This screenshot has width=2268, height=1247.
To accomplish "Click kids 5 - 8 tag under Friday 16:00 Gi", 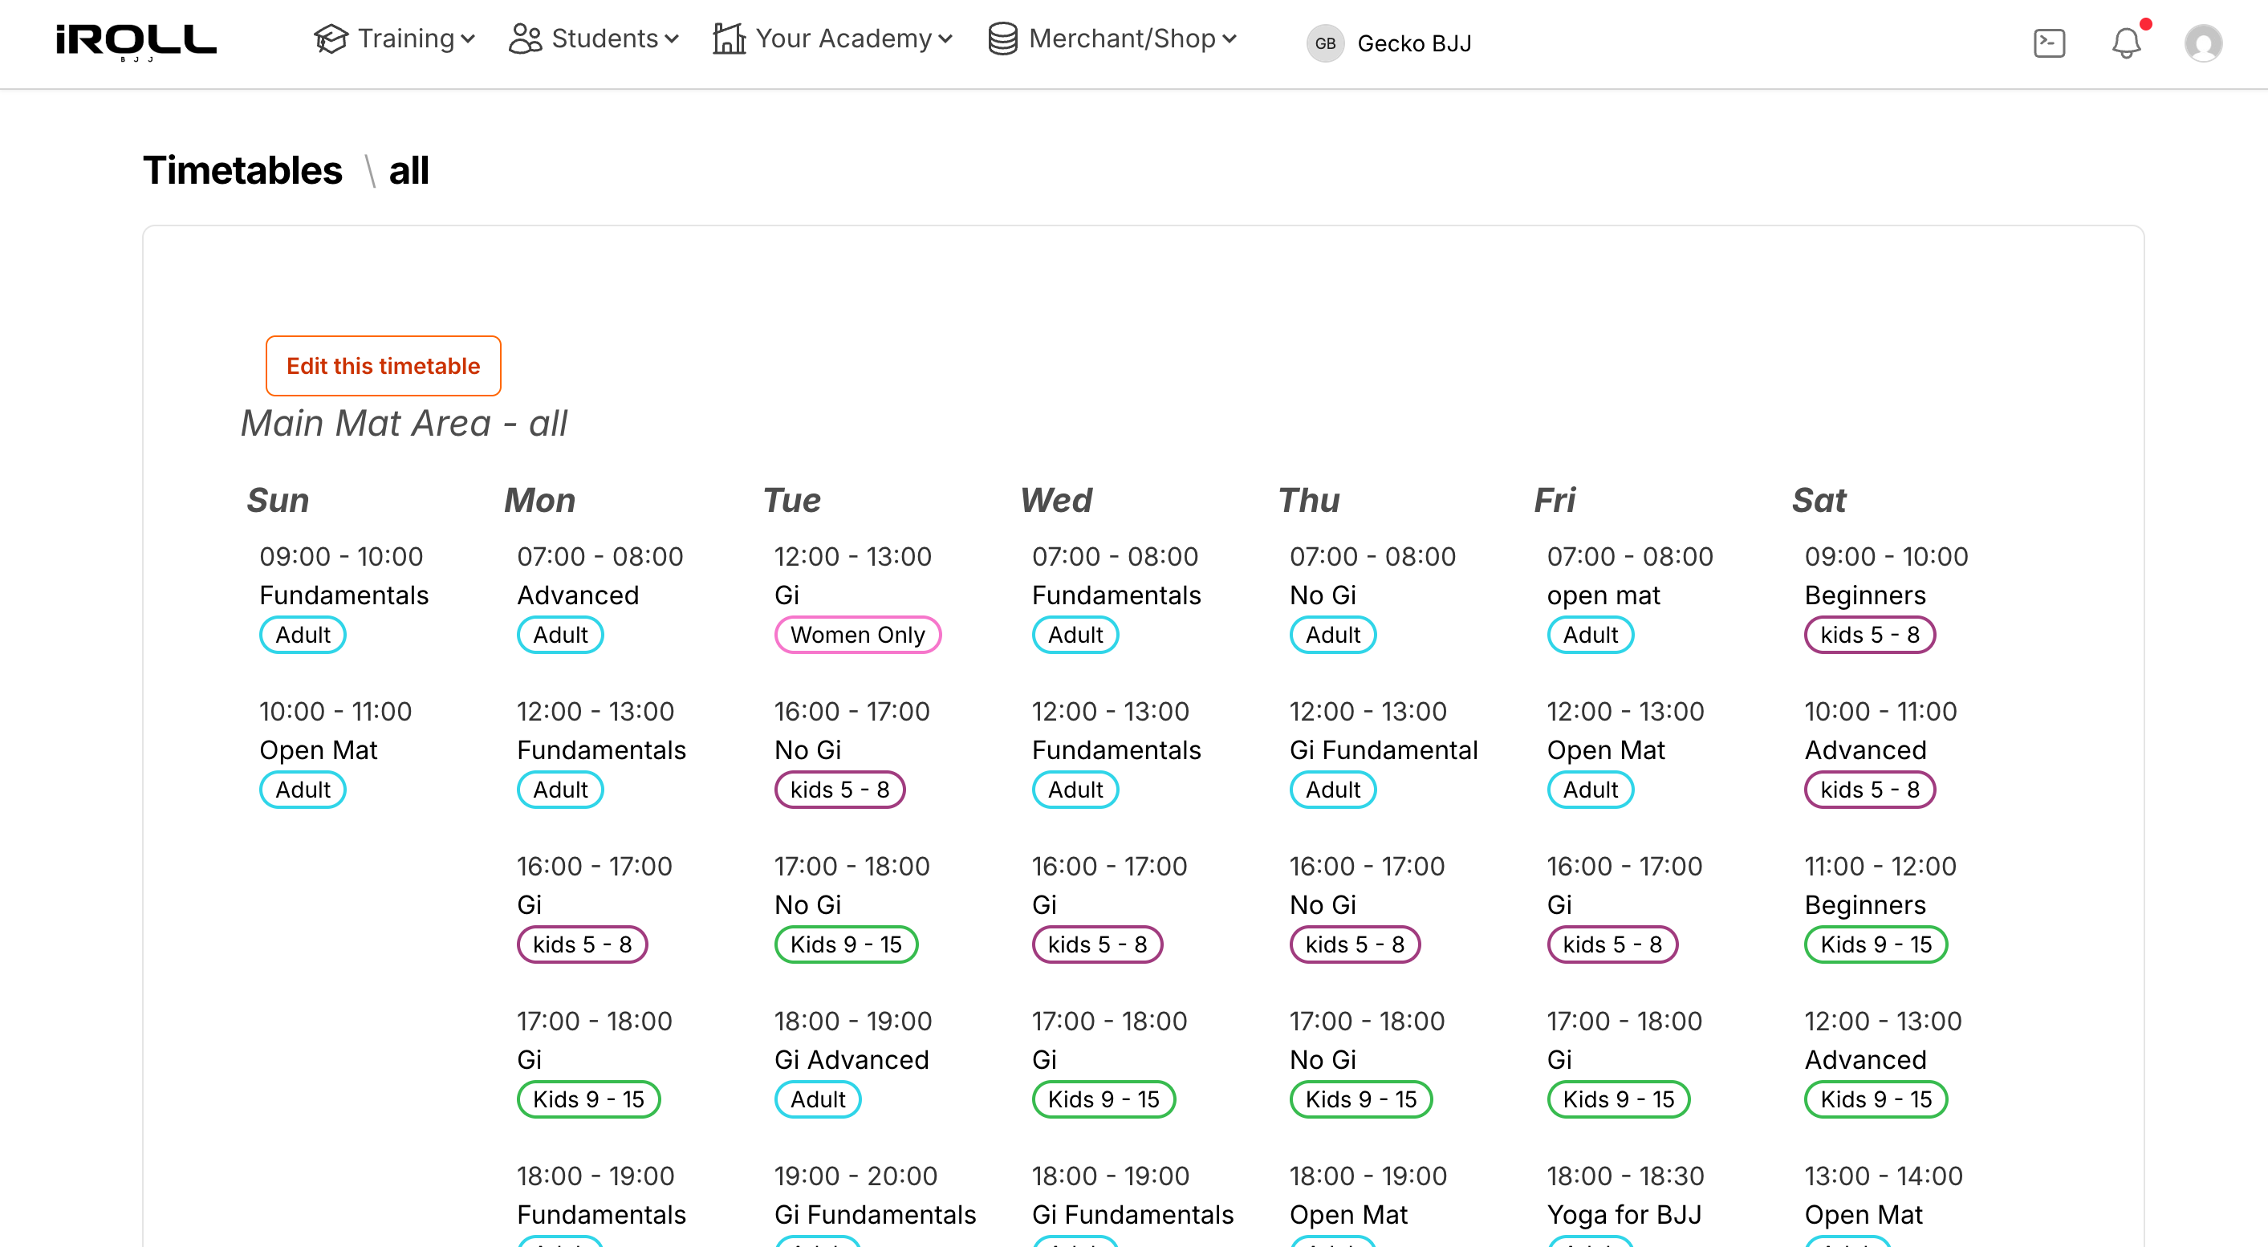I will tap(1612, 944).
